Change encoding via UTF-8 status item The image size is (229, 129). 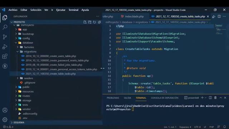coord(198,127)
